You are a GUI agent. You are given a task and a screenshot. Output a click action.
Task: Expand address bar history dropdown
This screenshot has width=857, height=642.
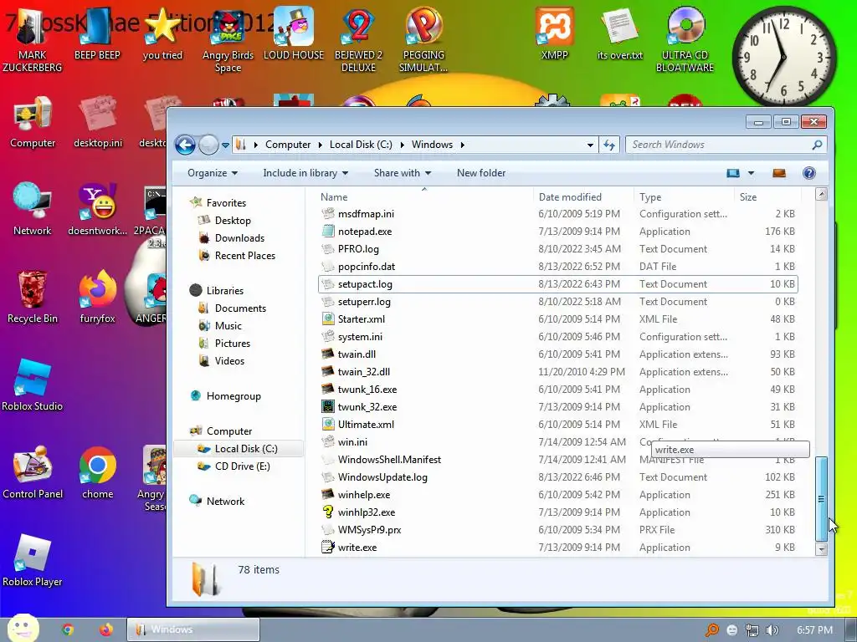(590, 145)
